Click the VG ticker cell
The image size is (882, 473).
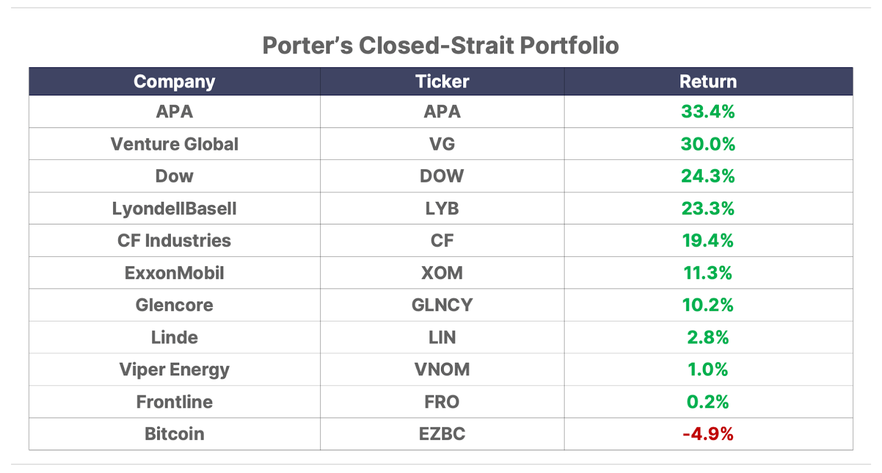(x=442, y=144)
